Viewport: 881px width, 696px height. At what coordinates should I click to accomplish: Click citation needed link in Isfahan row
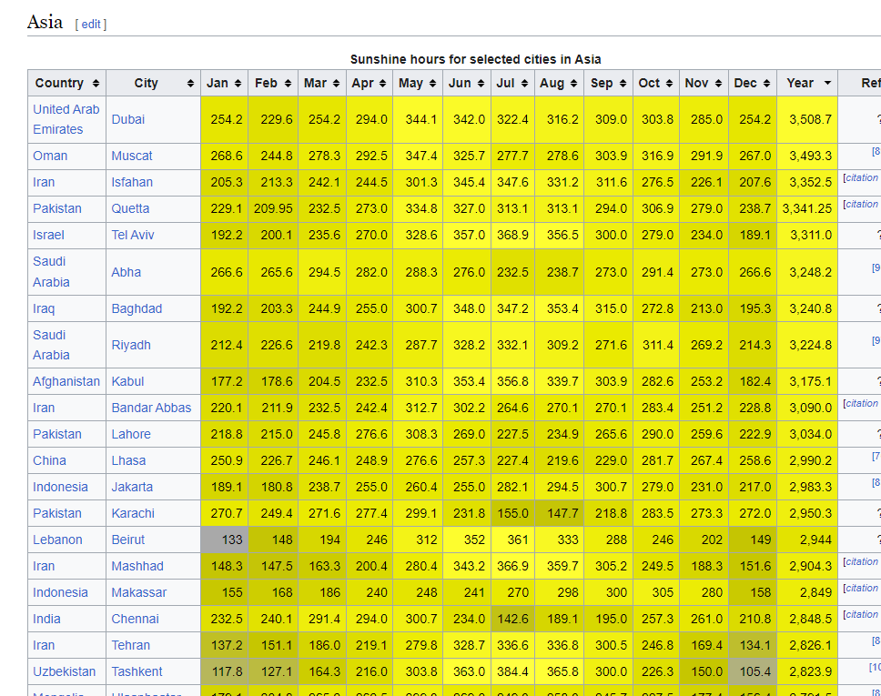[861, 177]
